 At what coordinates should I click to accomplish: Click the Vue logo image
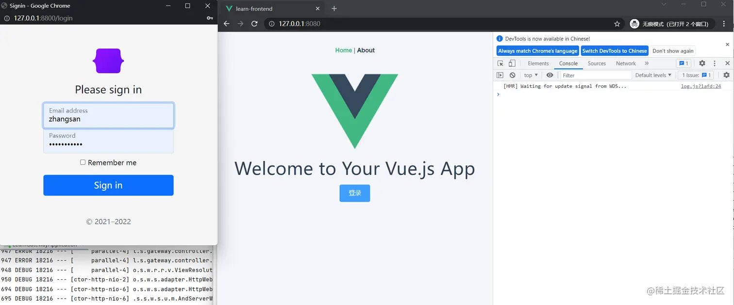(355, 111)
